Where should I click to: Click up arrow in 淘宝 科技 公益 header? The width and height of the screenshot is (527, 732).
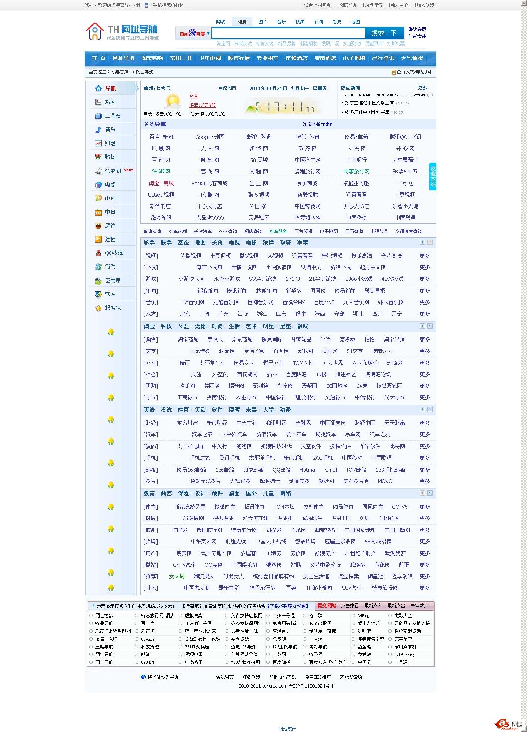point(430,326)
